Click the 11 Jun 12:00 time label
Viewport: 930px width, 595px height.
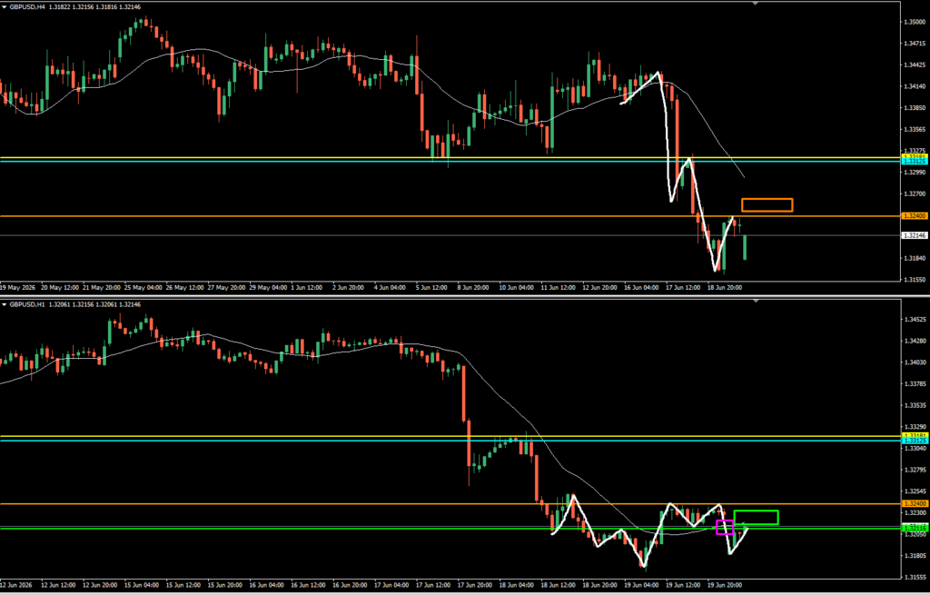559,287
